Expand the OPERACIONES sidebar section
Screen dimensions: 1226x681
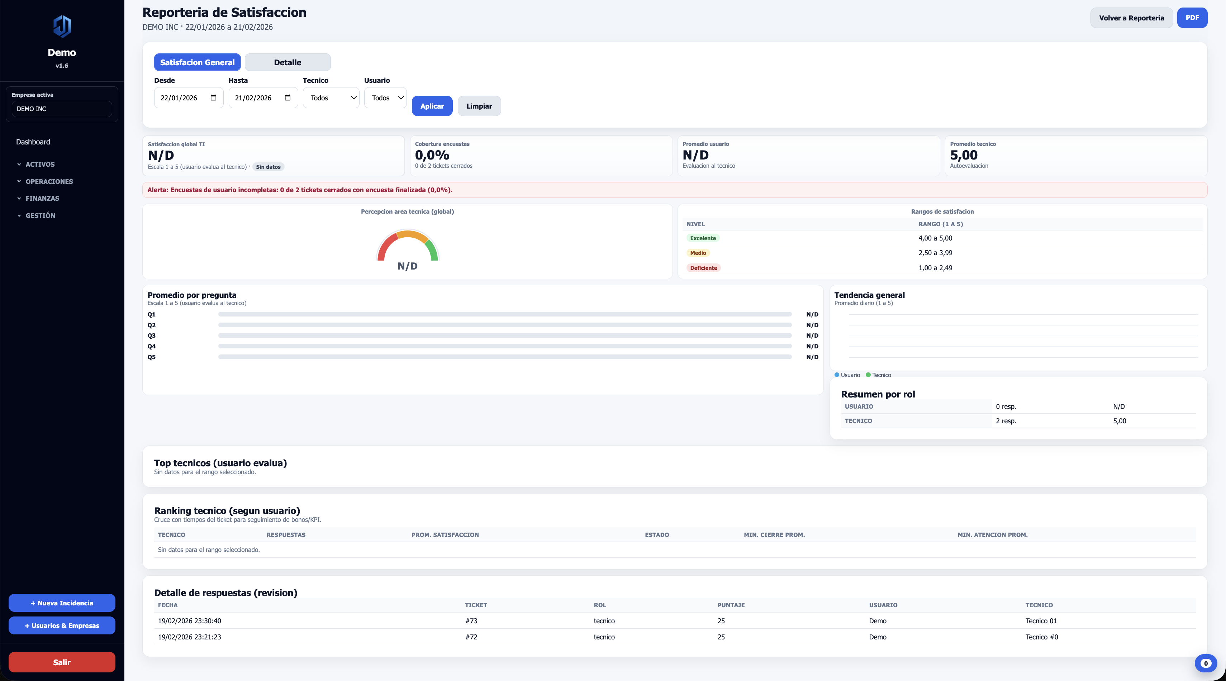click(49, 181)
